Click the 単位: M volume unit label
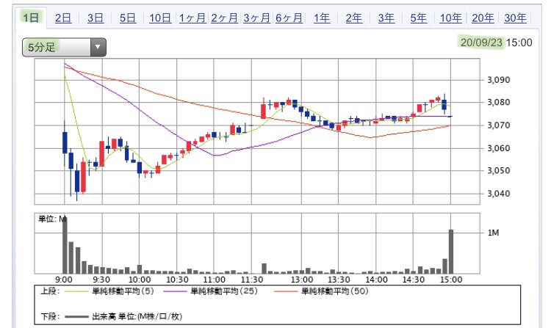This screenshot has height=328, width=551. 52,219
